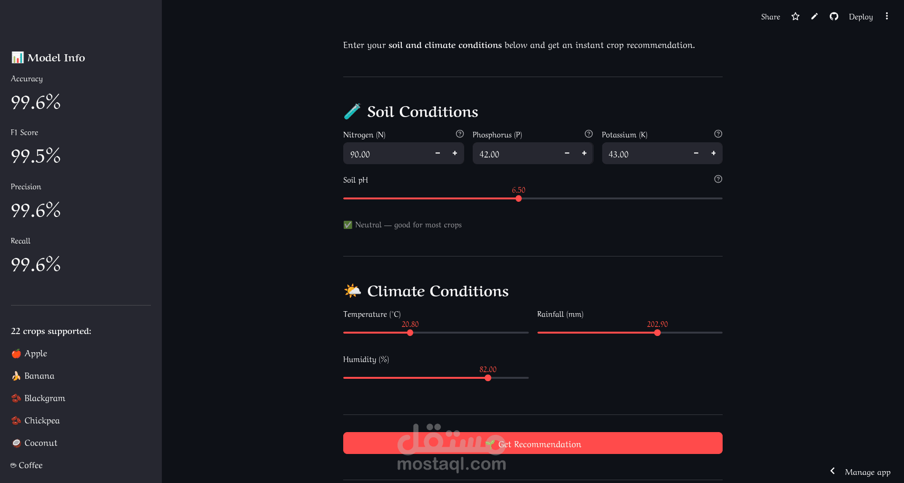Click the pencil edit icon
This screenshot has width=904, height=483.
point(815,17)
